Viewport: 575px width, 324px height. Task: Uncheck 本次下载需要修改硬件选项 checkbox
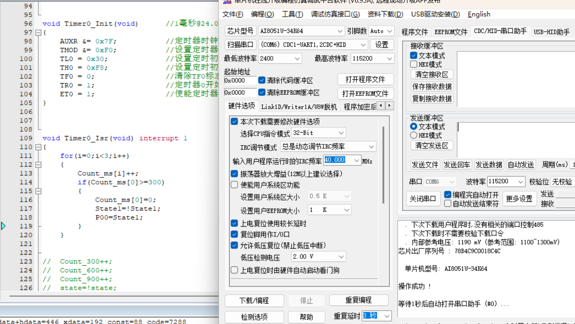point(234,121)
